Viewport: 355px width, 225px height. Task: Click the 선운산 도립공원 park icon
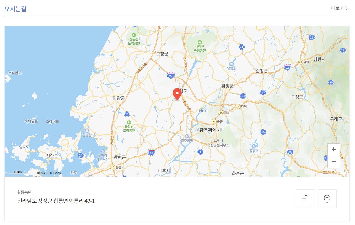coord(134,35)
